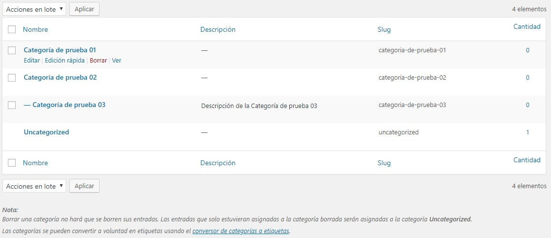Sort by Cantidad column in header
Screen dimensions: 551x238
pos(526,26)
